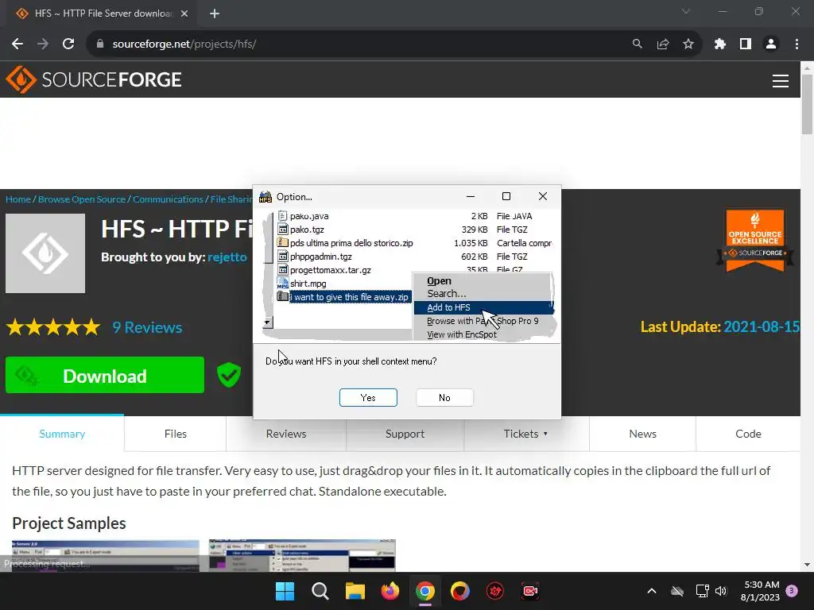814x610 pixels.
Task: Click the SourceForge logo
Action: 94,80
